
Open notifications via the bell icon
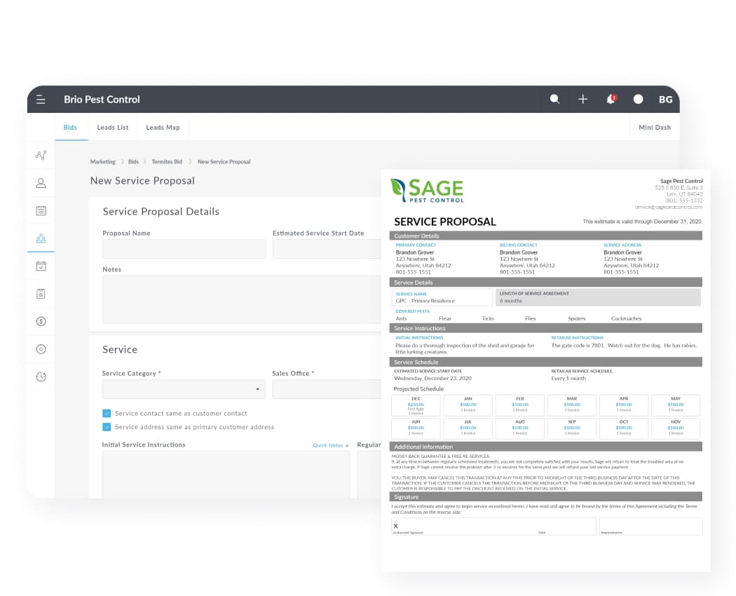coord(611,99)
